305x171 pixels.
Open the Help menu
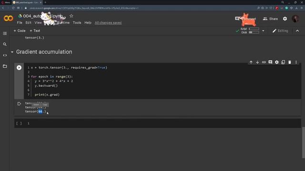tap(88, 23)
